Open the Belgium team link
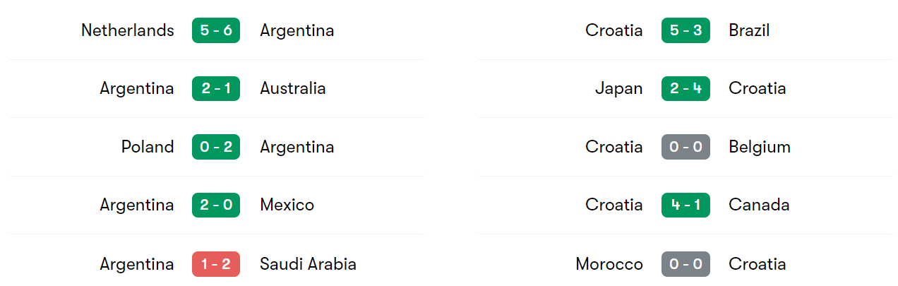 tap(760, 147)
